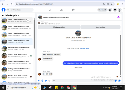Click the Facebook logo icon
The height and width of the screenshot is (90, 125).
[x=3, y=10]
